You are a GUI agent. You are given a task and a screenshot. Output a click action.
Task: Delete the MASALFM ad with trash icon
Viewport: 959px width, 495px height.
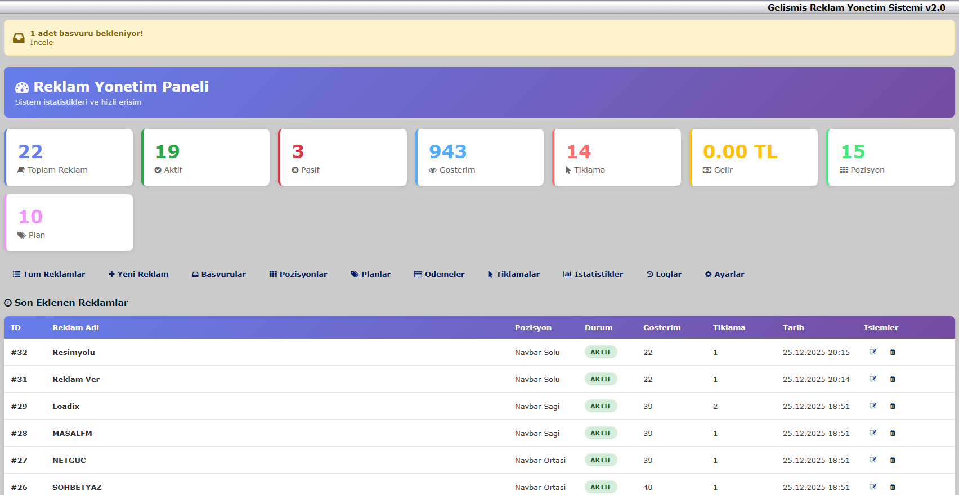(x=893, y=433)
